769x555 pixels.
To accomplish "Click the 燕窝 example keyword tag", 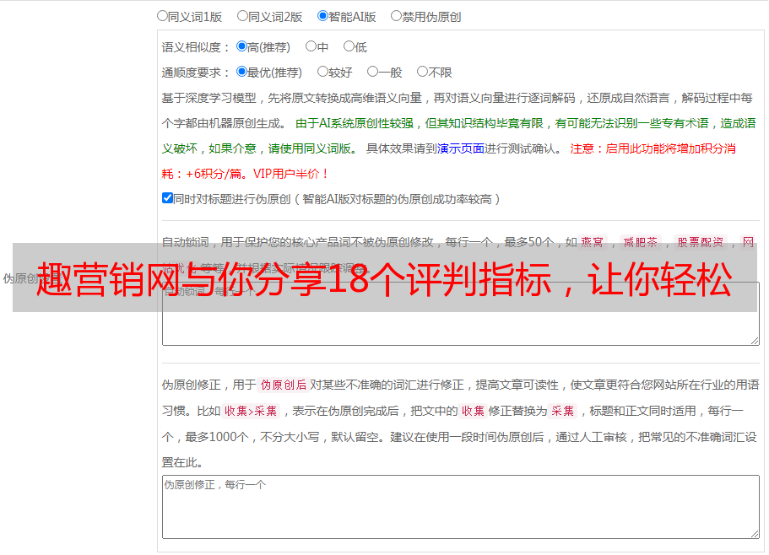I will [x=593, y=242].
